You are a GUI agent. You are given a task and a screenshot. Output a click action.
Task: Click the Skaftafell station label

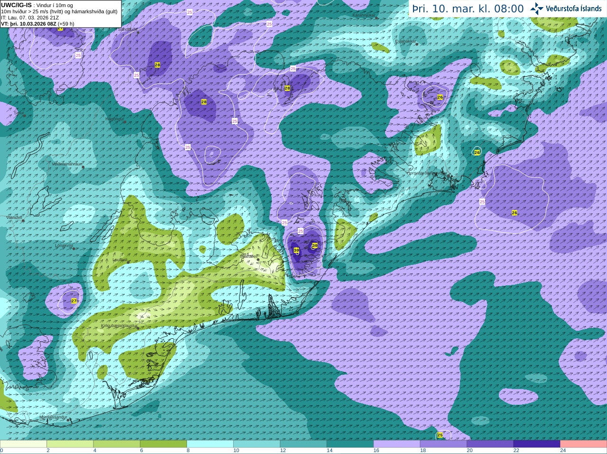tap(248, 256)
